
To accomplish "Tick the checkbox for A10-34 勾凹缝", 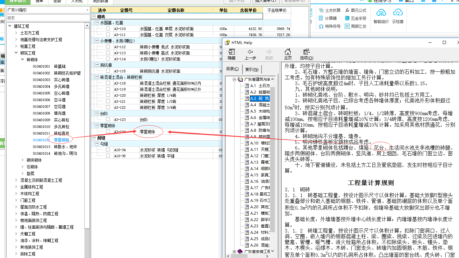I will [108, 150].
